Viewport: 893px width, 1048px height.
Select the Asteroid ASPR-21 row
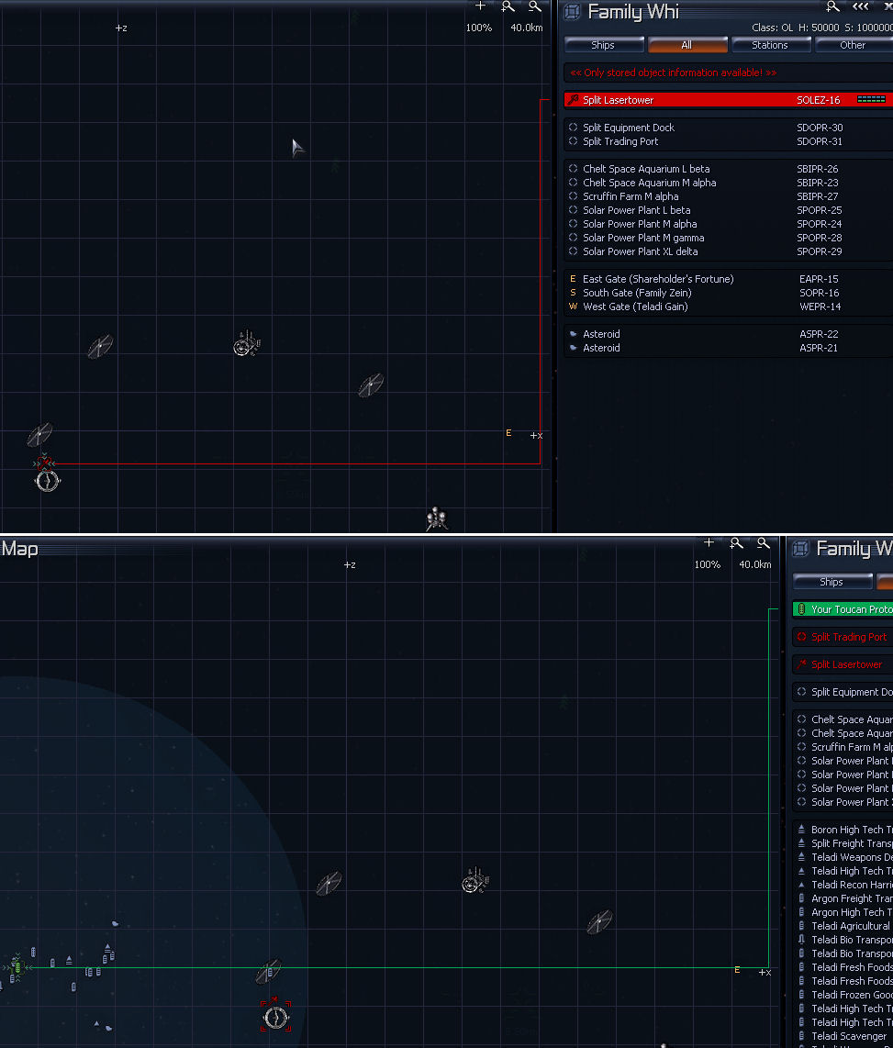point(728,348)
